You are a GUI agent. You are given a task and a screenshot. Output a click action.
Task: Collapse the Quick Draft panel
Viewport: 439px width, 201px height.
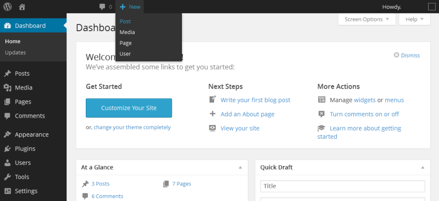(423, 167)
